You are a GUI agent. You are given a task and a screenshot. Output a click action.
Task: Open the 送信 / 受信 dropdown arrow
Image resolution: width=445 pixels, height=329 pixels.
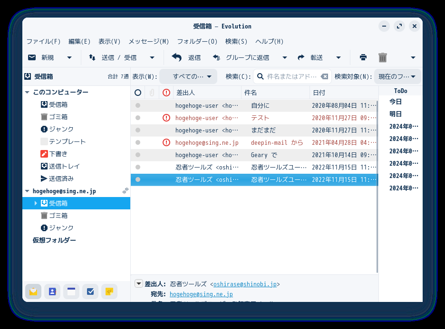pyautogui.click(x=152, y=58)
